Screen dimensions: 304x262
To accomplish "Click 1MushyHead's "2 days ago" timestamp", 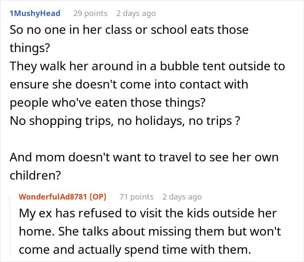I will 135,13.
